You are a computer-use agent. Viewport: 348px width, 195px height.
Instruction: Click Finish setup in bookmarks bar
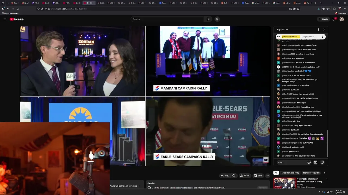341,13
